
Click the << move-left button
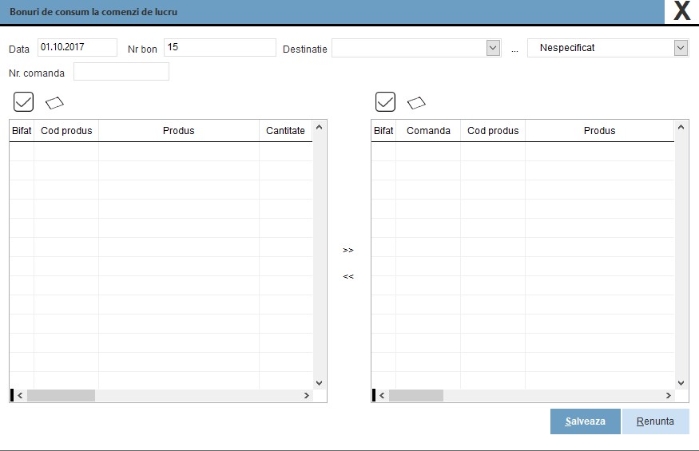click(348, 276)
